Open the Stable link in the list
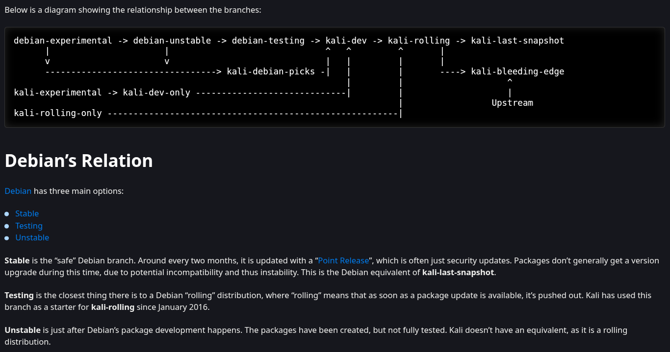Viewport: 670px width, 352px height. 27,213
